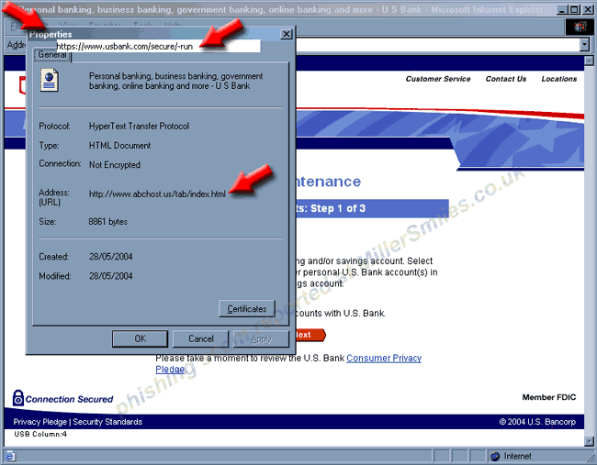The height and width of the screenshot is (465, 597).
Task: Select the 'HTML Document' type value
Action: click(x=120, y=145)
